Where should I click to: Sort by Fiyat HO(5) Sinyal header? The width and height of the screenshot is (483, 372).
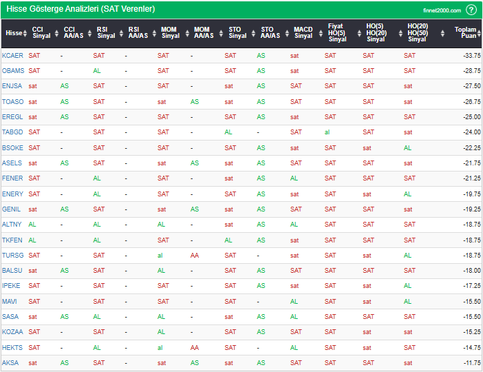click(x=336, y=33)
